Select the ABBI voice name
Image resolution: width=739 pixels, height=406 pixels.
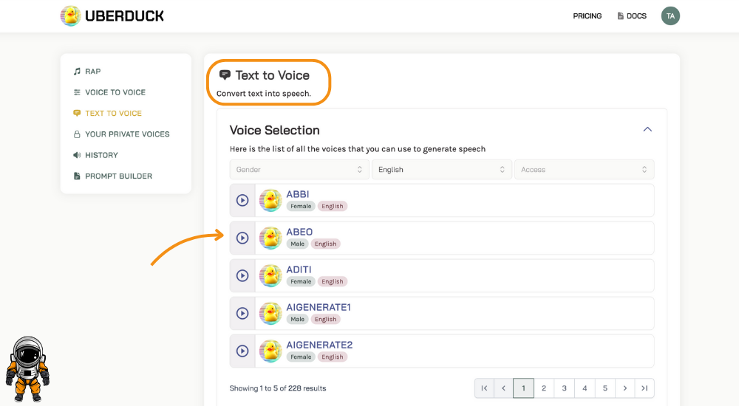[298, 194]
